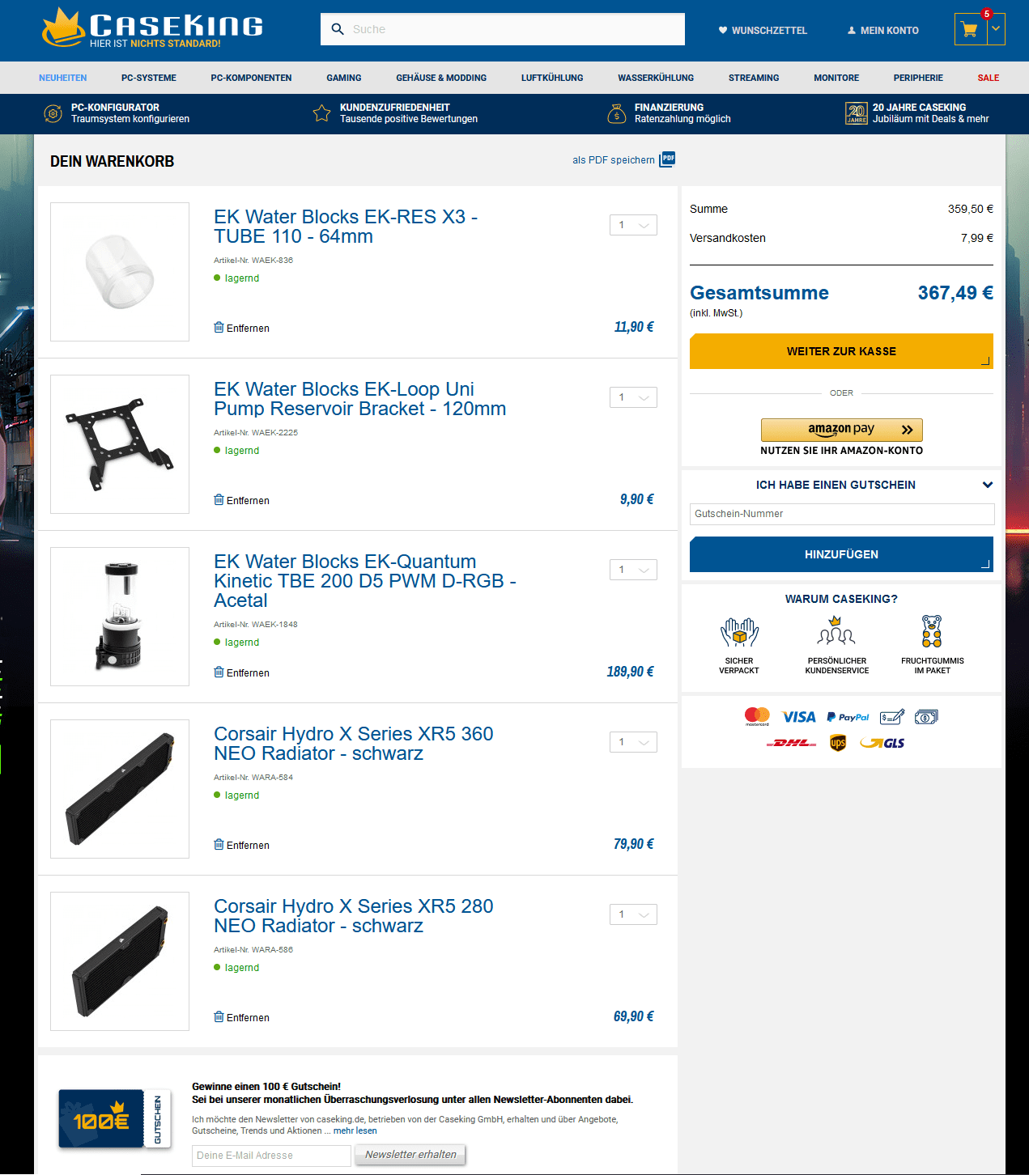
Task: Click the search magnifier icon
Action: coord(338,29)
